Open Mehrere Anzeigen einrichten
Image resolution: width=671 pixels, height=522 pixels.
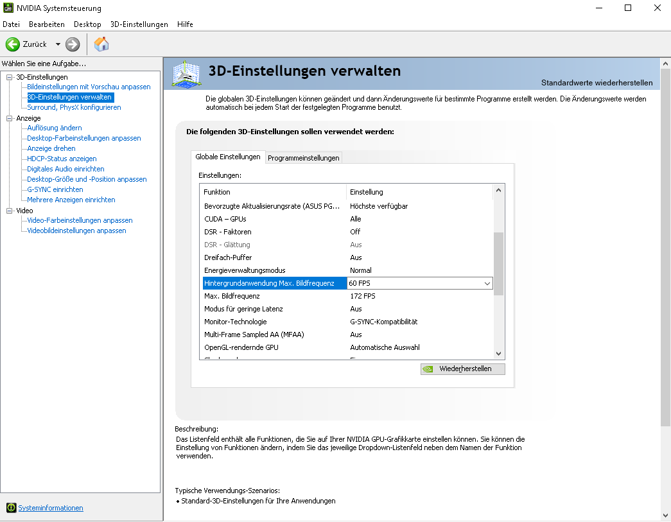[x=71, y=200]
